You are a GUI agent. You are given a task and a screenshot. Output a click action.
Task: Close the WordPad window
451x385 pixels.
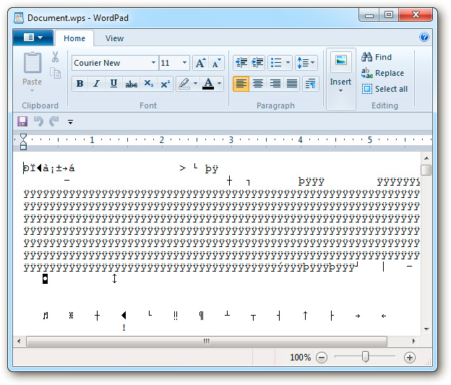click(416, 15)
